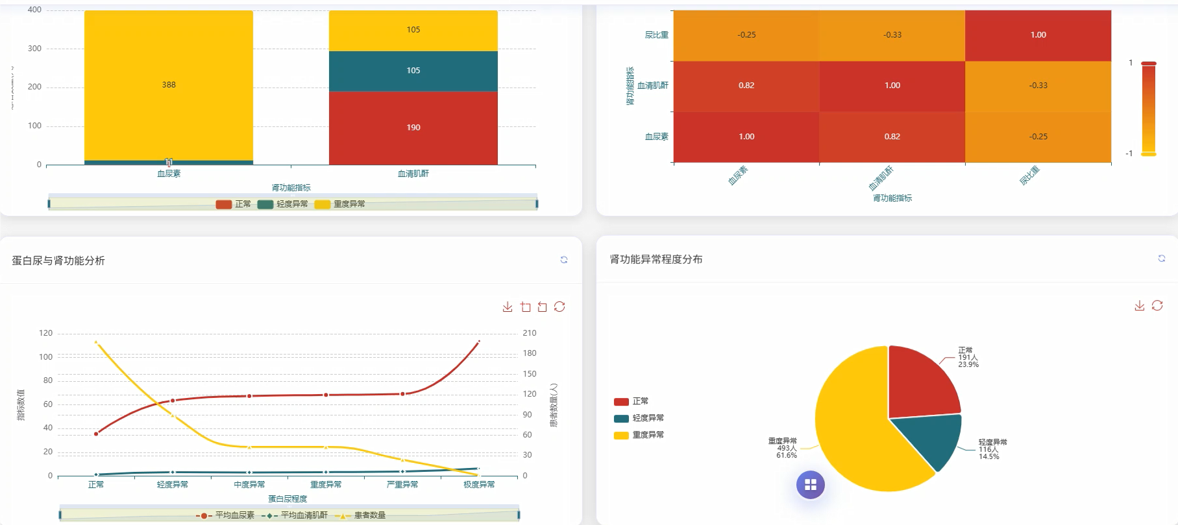Save the 蛋白尿与肾功能分析 line chart as image
The image size is (1178, 525).
point(508,307)
